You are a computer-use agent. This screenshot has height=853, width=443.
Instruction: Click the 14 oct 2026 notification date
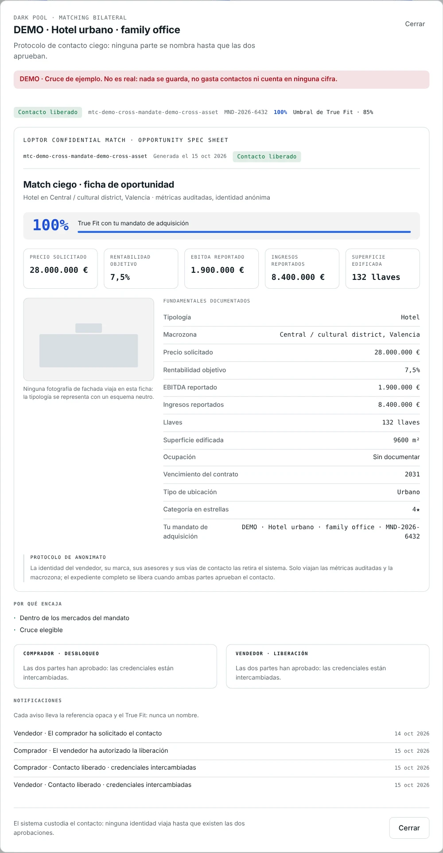(x=412, y=734)
